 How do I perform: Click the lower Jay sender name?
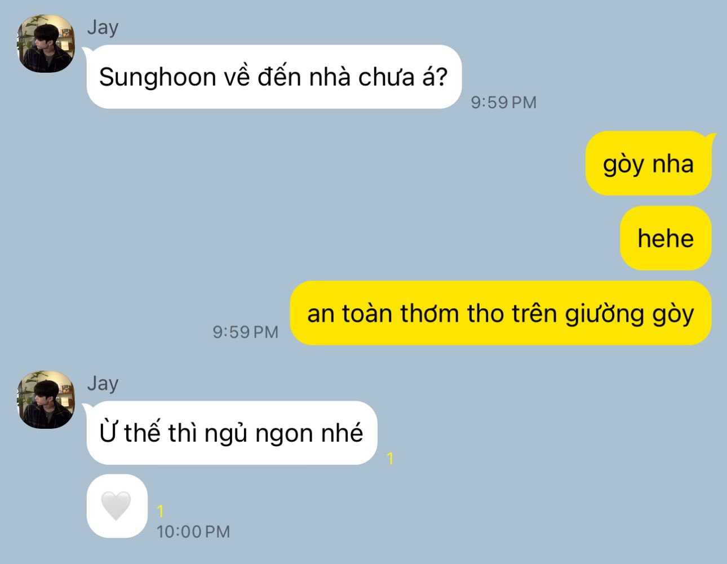pos(103,384)
